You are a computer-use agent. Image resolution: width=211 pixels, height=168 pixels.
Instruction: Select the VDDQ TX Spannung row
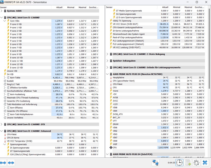pos(155,21)
